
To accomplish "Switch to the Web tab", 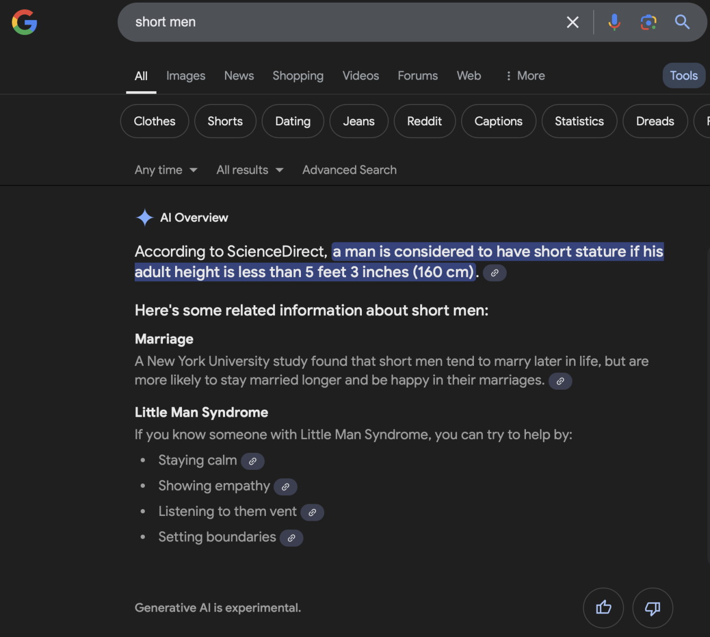I will (x=469, y=76).
